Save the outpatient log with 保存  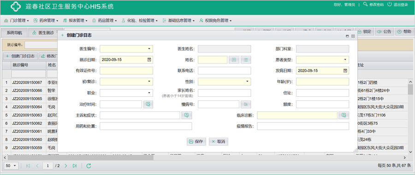[x=196, y=142]
